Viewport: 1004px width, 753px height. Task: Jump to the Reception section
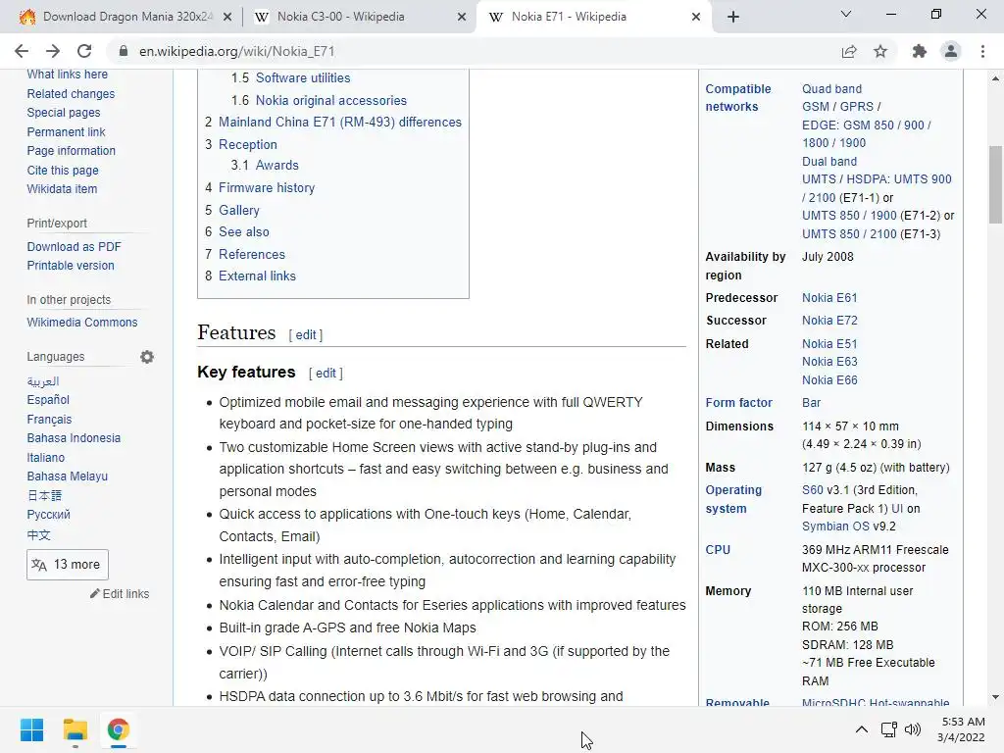pos(248,145)
